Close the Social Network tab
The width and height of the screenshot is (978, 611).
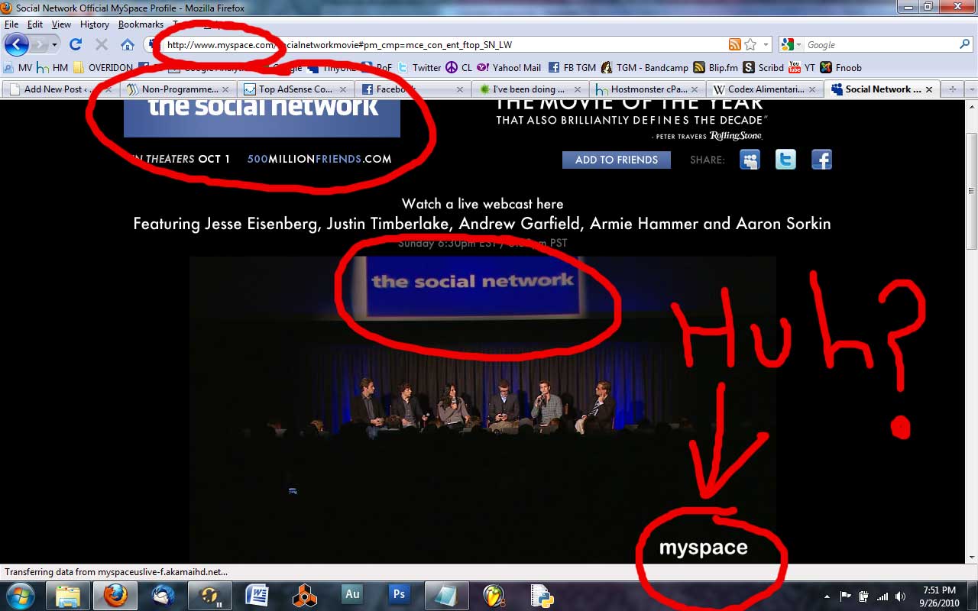(929, 89)
